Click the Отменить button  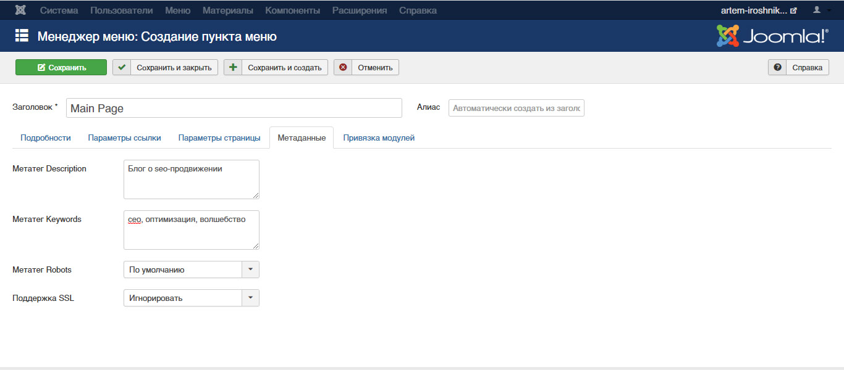[375, 67]
